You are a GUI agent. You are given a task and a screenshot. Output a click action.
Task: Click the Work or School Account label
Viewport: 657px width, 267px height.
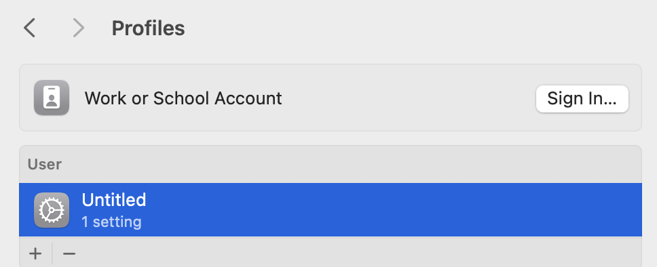pyautogui.click(x=183, y=98)
